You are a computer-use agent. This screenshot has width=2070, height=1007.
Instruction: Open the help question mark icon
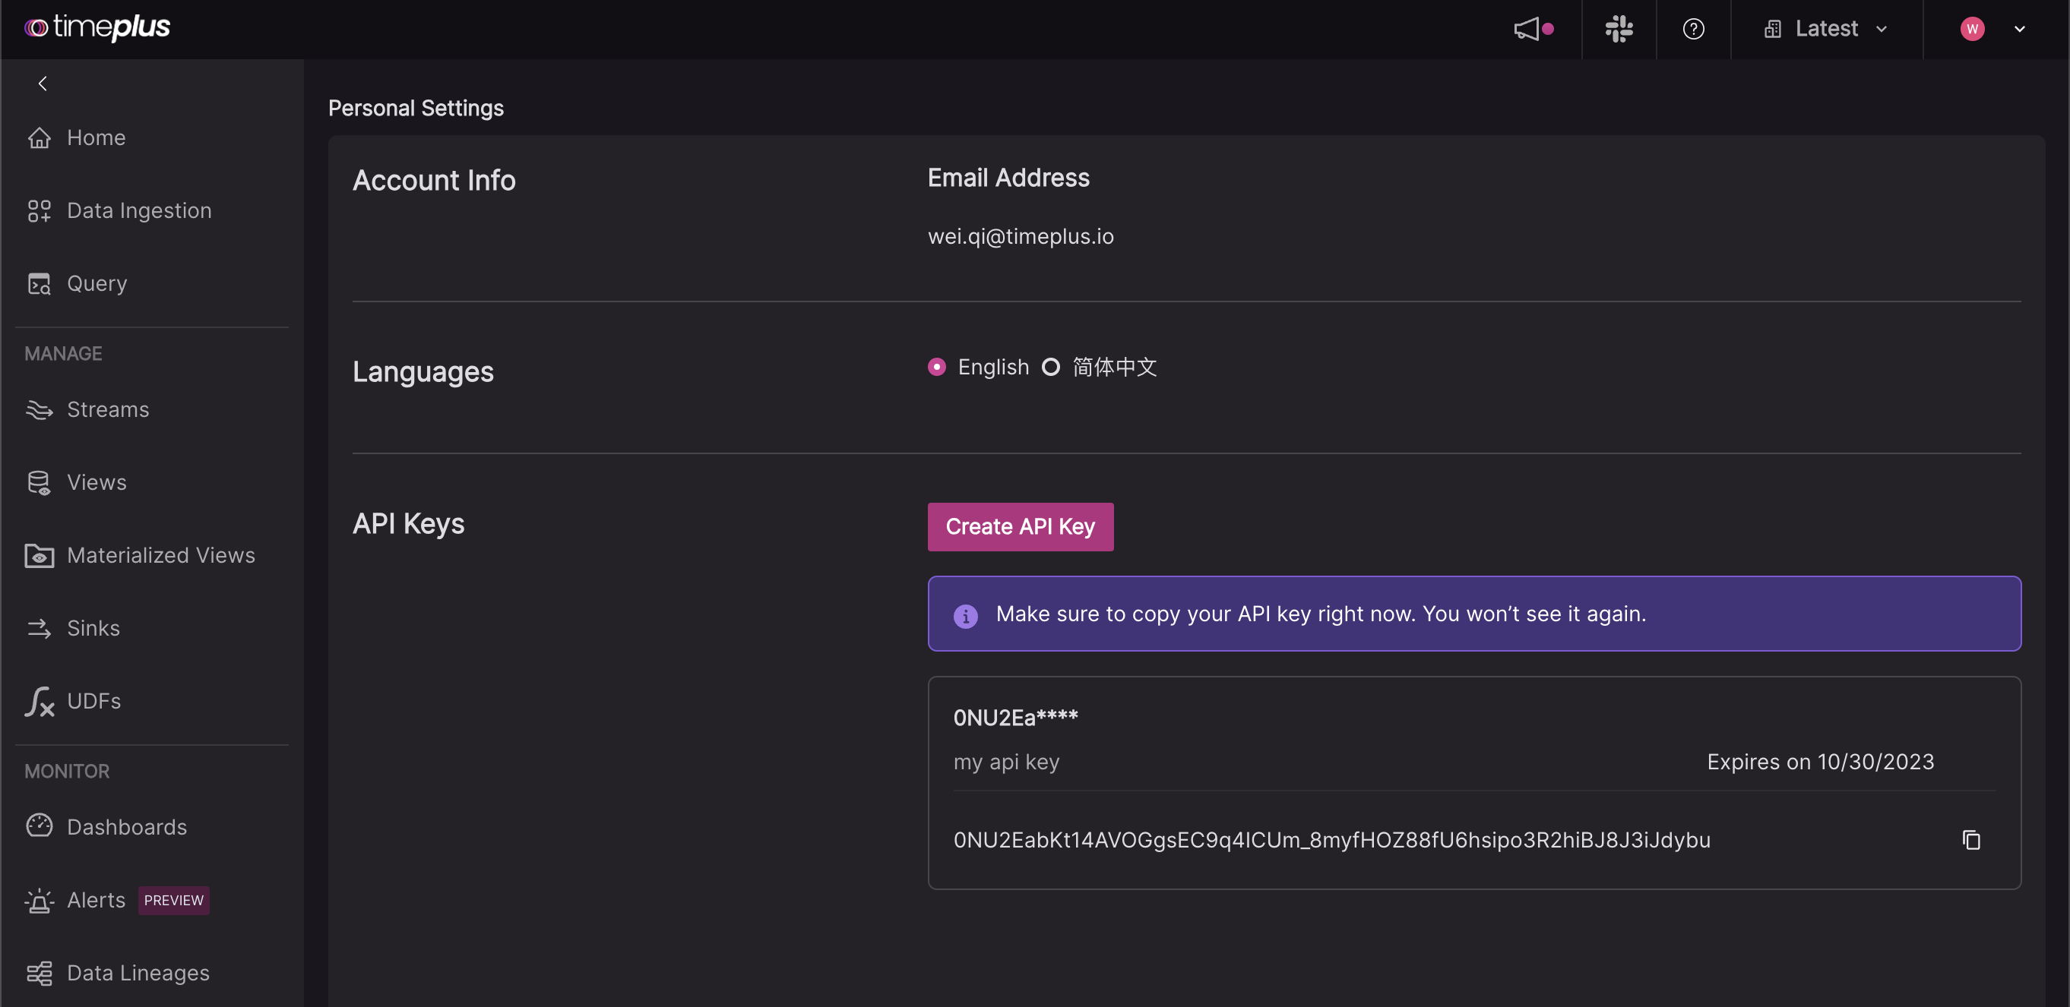pyautogui.click(x=1693, y=29)
